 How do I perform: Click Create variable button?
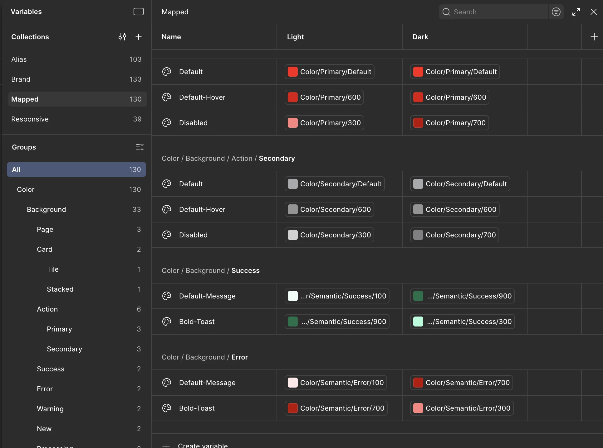[x=195, y=445]
